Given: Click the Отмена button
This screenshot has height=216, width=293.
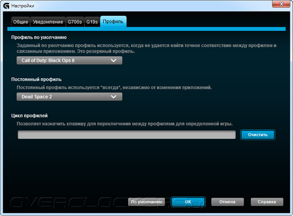Looking at the screenshot, I should coord(228,202).
